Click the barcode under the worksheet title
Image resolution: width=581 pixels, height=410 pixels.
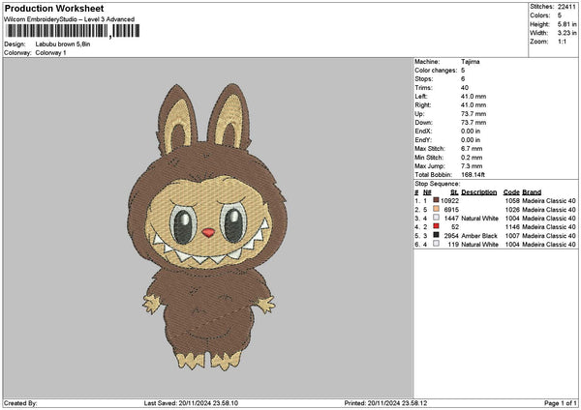73,31
